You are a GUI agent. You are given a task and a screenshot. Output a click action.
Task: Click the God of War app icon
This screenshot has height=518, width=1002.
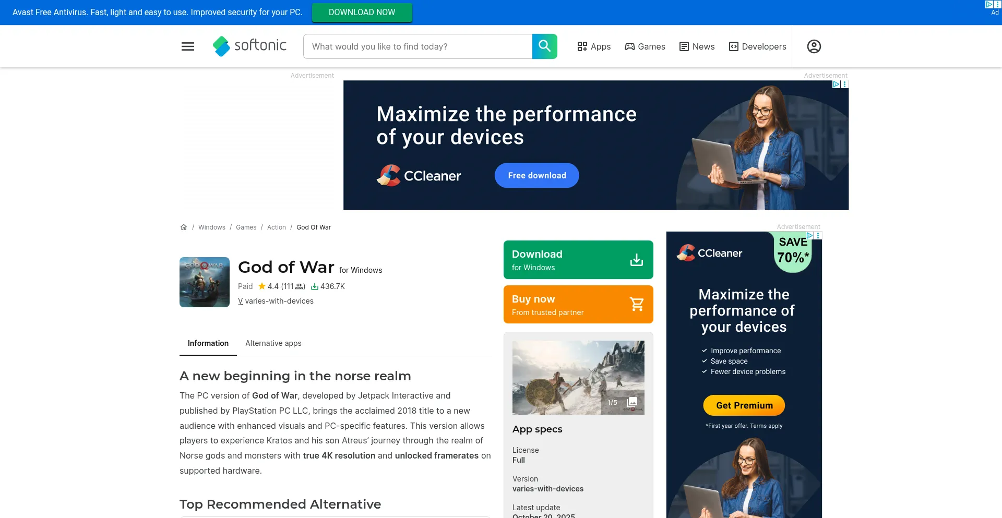tap(205, 282)
